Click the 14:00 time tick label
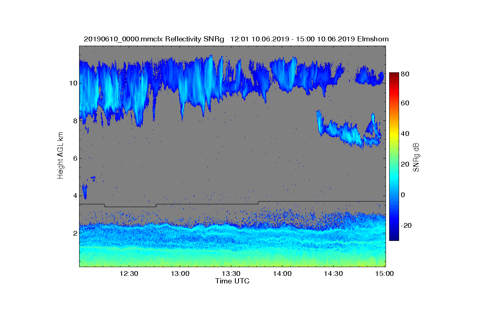477x318 pixels. 282,273
